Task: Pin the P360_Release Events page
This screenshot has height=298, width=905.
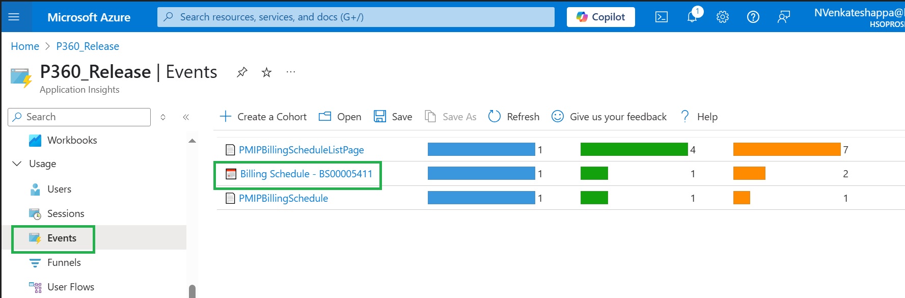Action: (242, 72)
